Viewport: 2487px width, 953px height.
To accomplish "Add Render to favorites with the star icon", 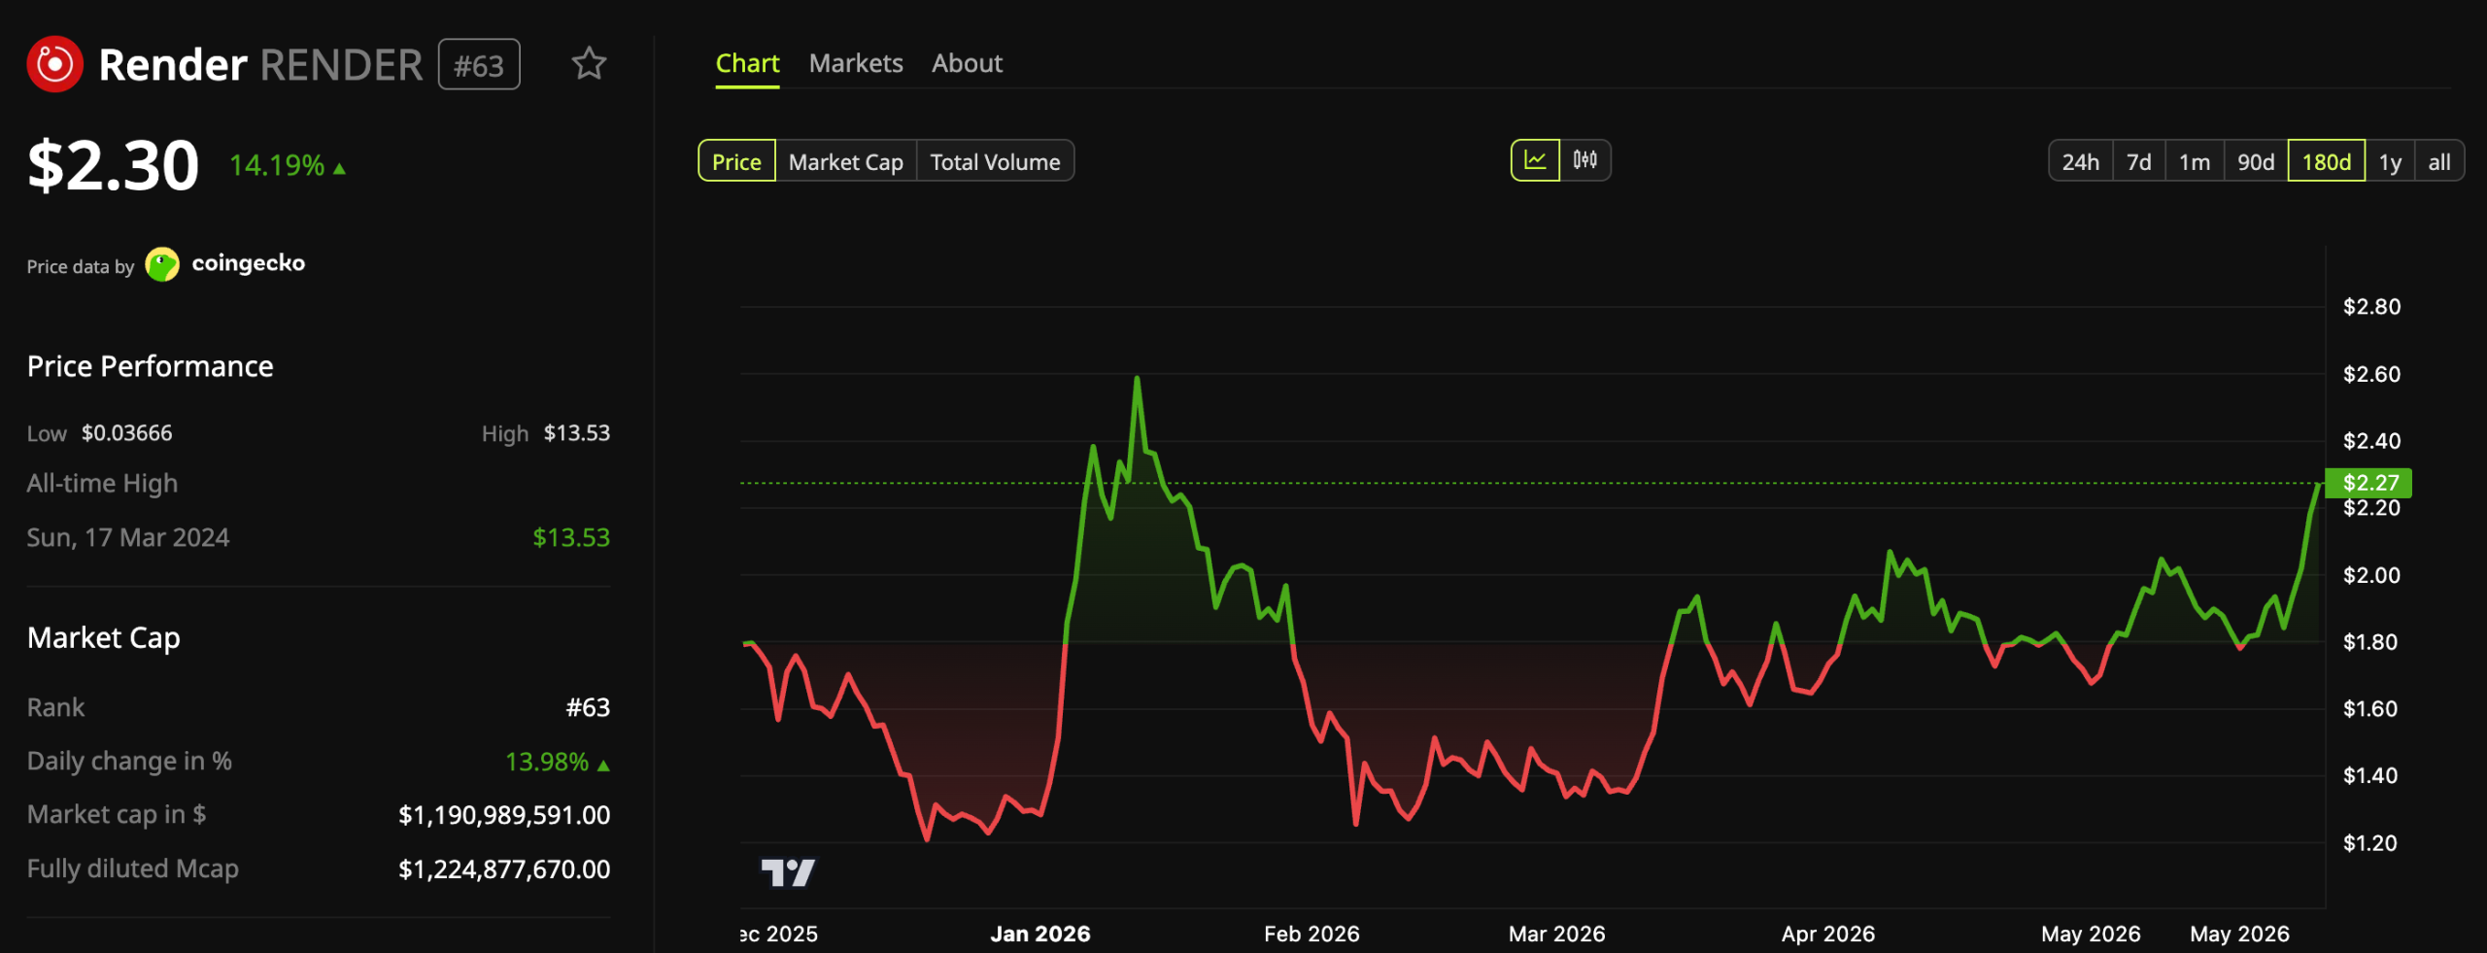I will point(589,64).
